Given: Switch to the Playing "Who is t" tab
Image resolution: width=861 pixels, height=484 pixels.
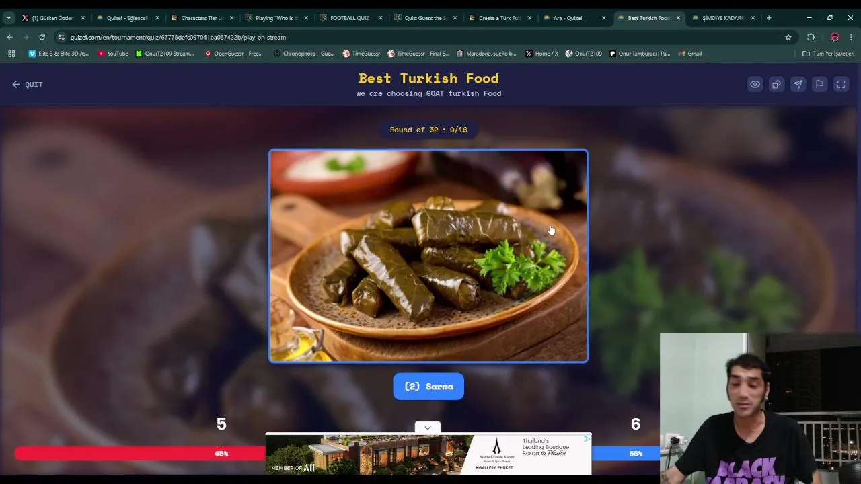Looking at the screenshot, I should click(x=276, y=18).
